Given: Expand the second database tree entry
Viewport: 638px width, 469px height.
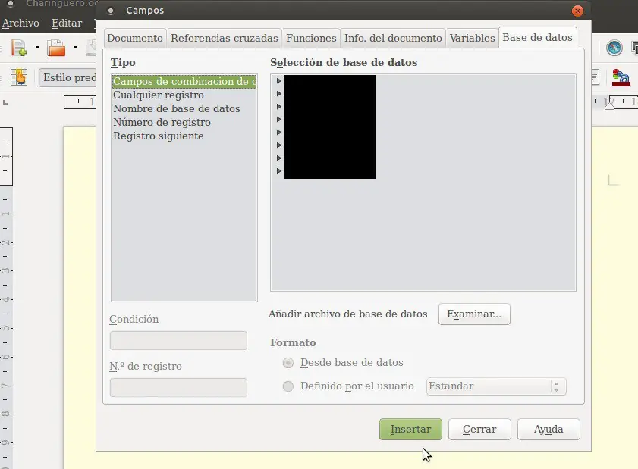Looking at the screenshot, I should (x=279, y=94).
